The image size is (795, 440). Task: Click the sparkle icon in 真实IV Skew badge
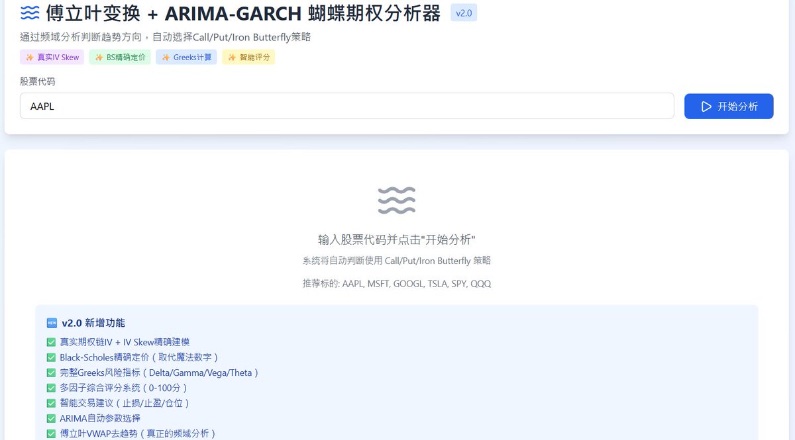(29, 58)
